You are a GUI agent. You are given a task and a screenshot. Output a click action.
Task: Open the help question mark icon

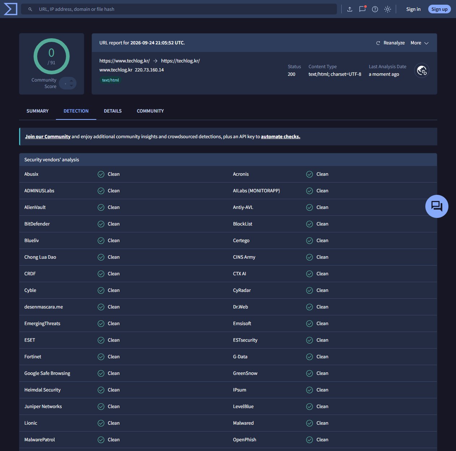375,9
